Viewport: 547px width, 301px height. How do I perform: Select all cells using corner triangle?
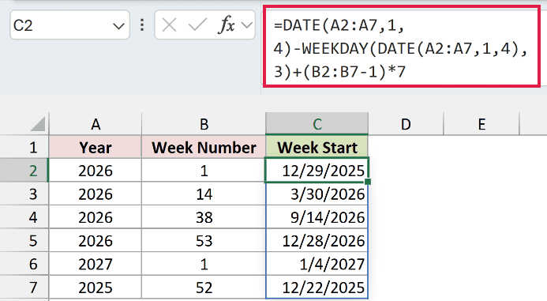(x=38, y=124)
